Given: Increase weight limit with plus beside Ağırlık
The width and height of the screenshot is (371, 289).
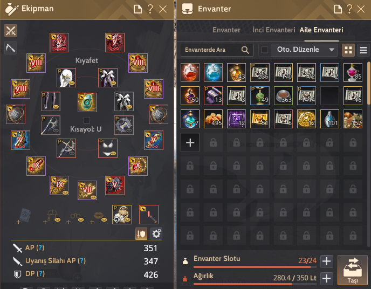Looking at the screenshot, I should click(327, 278).
